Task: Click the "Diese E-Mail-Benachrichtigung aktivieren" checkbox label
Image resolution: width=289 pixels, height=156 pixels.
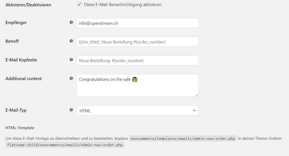Action: point(123,5)
